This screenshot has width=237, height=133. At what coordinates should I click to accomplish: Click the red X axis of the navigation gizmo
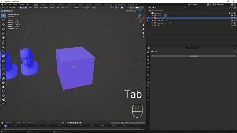coord(143,18)
